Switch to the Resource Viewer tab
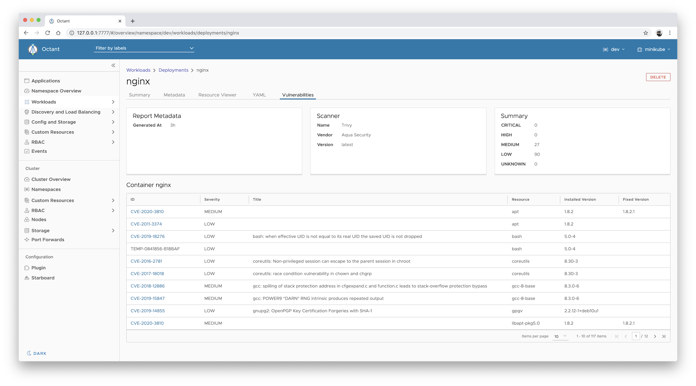The image size is (696, 386). [x=217, y=95]
